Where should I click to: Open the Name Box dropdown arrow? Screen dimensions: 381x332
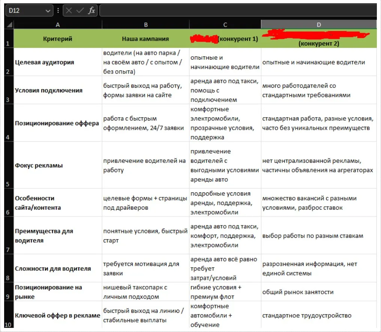48,11
